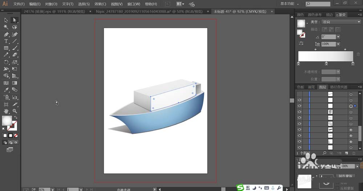Select the Free Transform tool

click(x=15, y=69)
